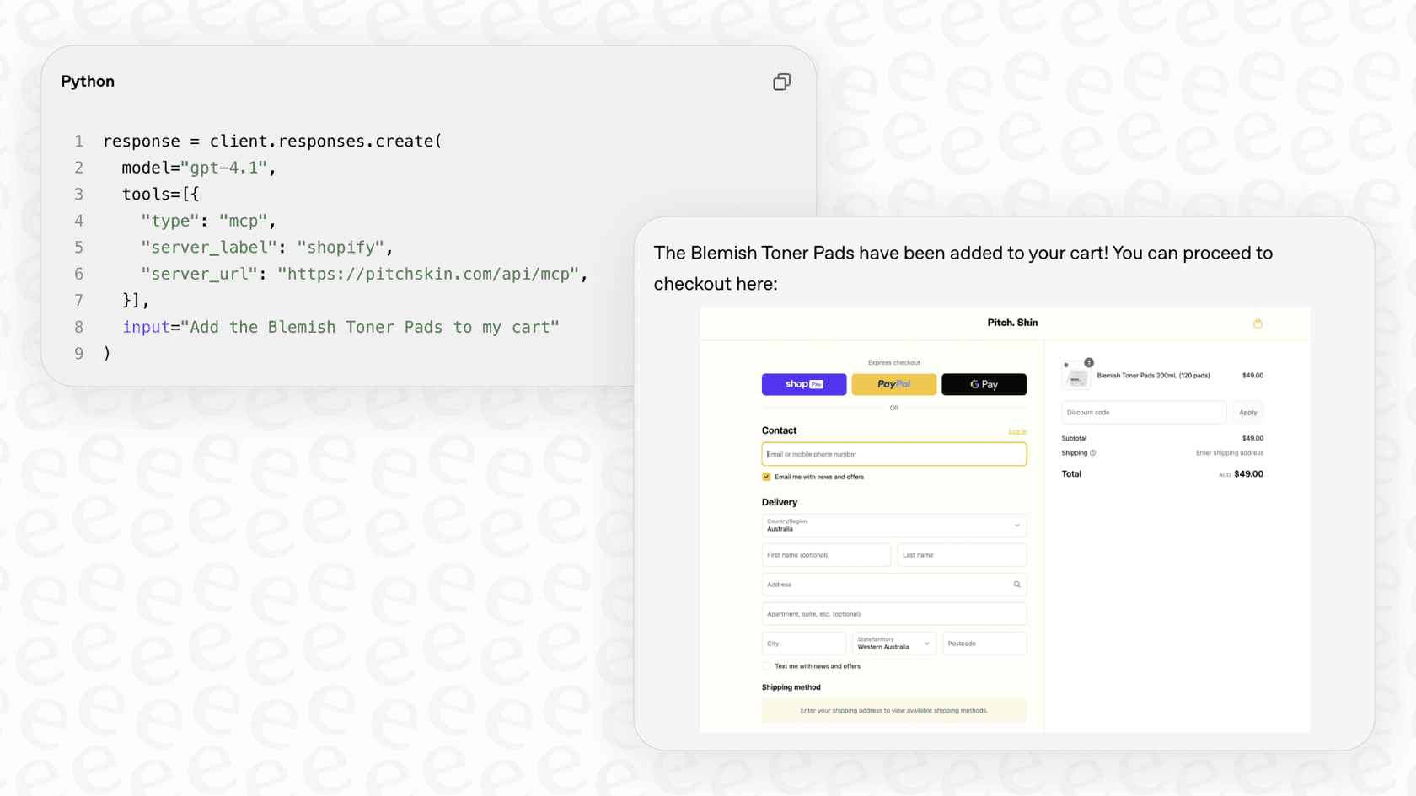Uncheck Email me with news and offers
The image size is (1416, 796).
coord(766,476)
